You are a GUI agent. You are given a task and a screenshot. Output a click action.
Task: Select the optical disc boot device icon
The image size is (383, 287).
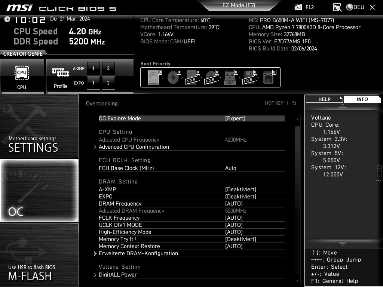174,77
